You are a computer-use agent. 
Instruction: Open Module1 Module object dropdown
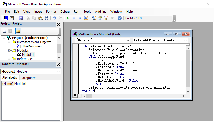click(x=59, y=71)
